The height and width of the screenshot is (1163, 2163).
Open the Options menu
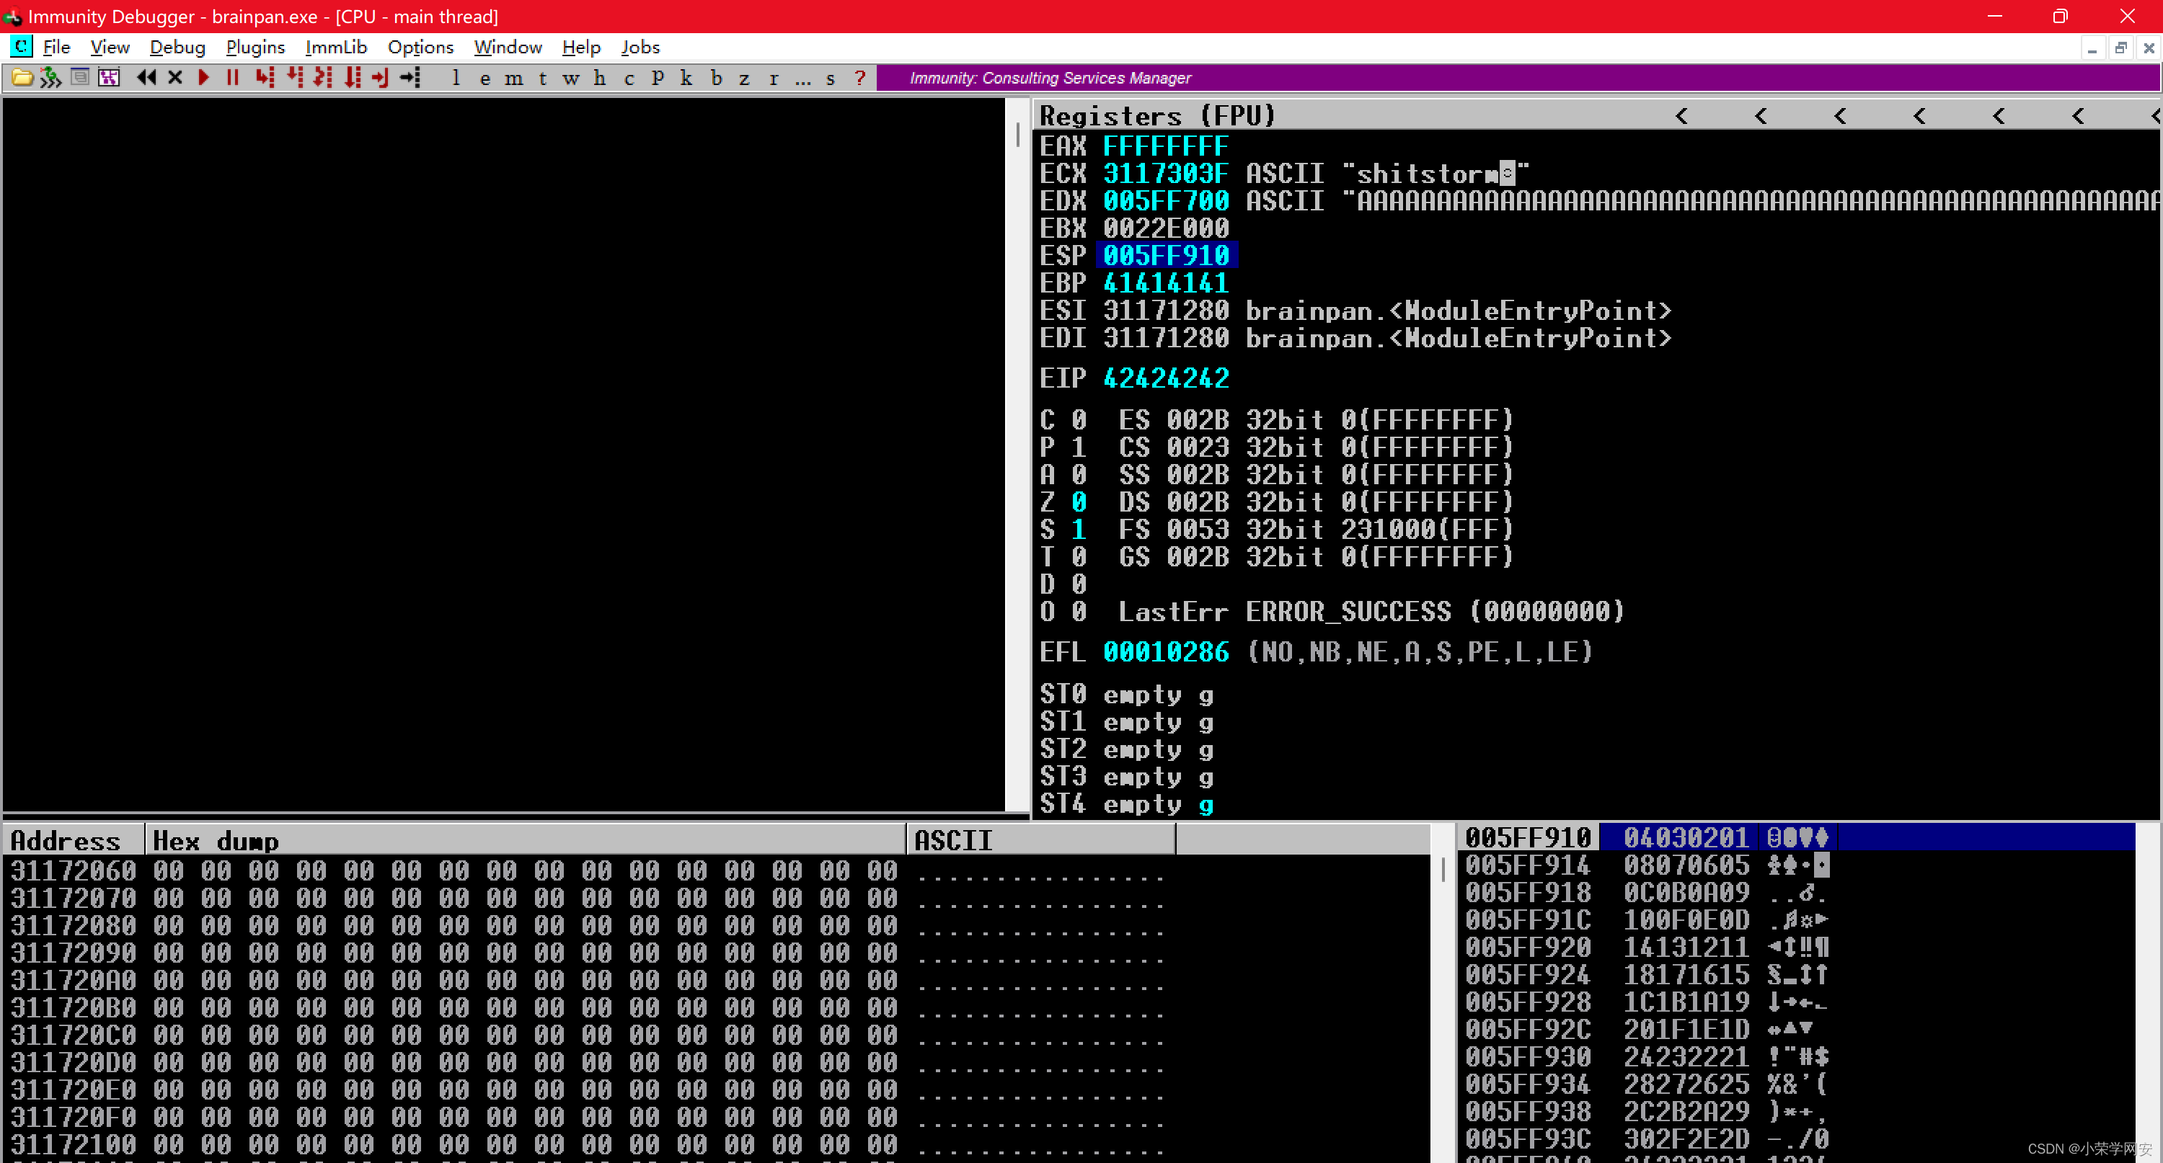tap(420, 47)
